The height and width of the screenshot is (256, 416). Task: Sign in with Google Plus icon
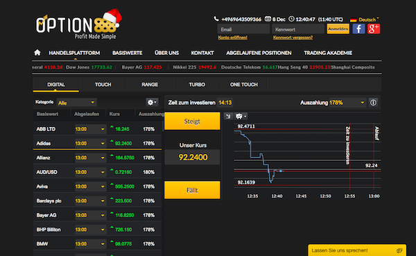[x=374, y=28]
